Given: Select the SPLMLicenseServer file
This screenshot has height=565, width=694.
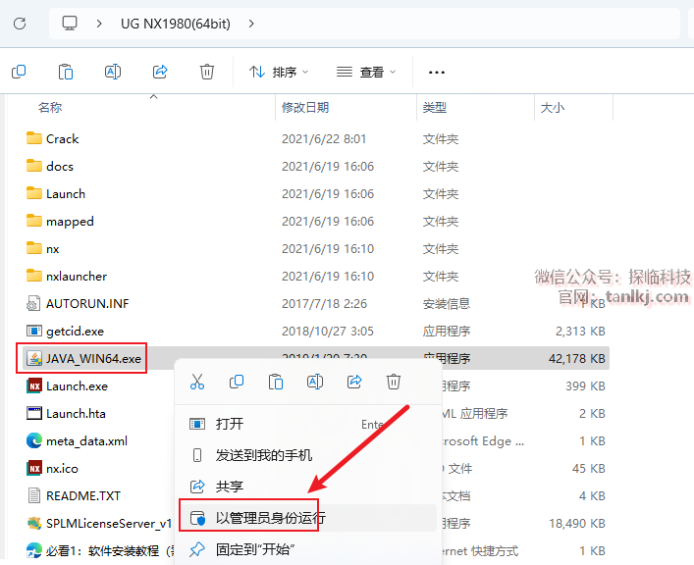Looking at the screenshot, I should click(99, 524).
